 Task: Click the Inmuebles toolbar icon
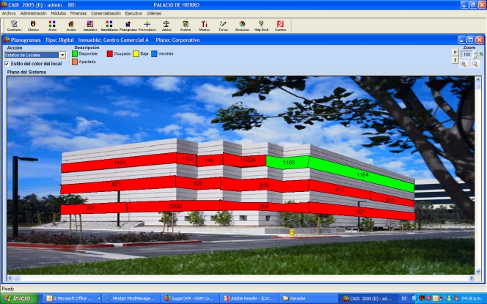pos(89,26)
